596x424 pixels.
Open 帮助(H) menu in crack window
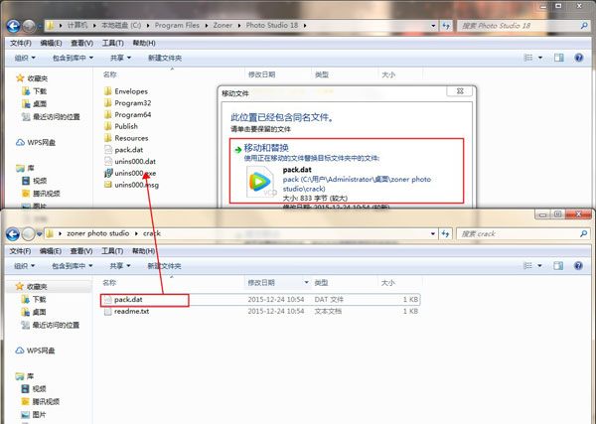143,251
